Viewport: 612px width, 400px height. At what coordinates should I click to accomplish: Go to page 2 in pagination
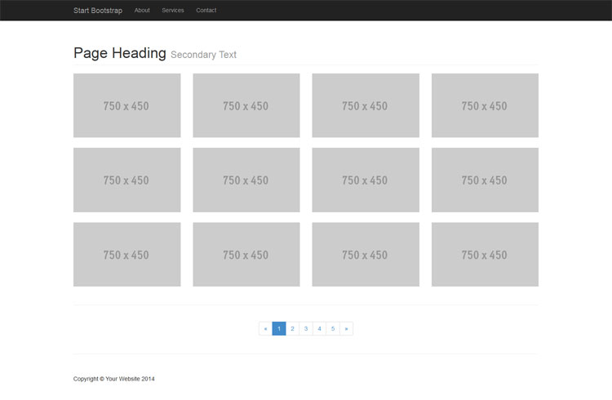click(292, 329)
